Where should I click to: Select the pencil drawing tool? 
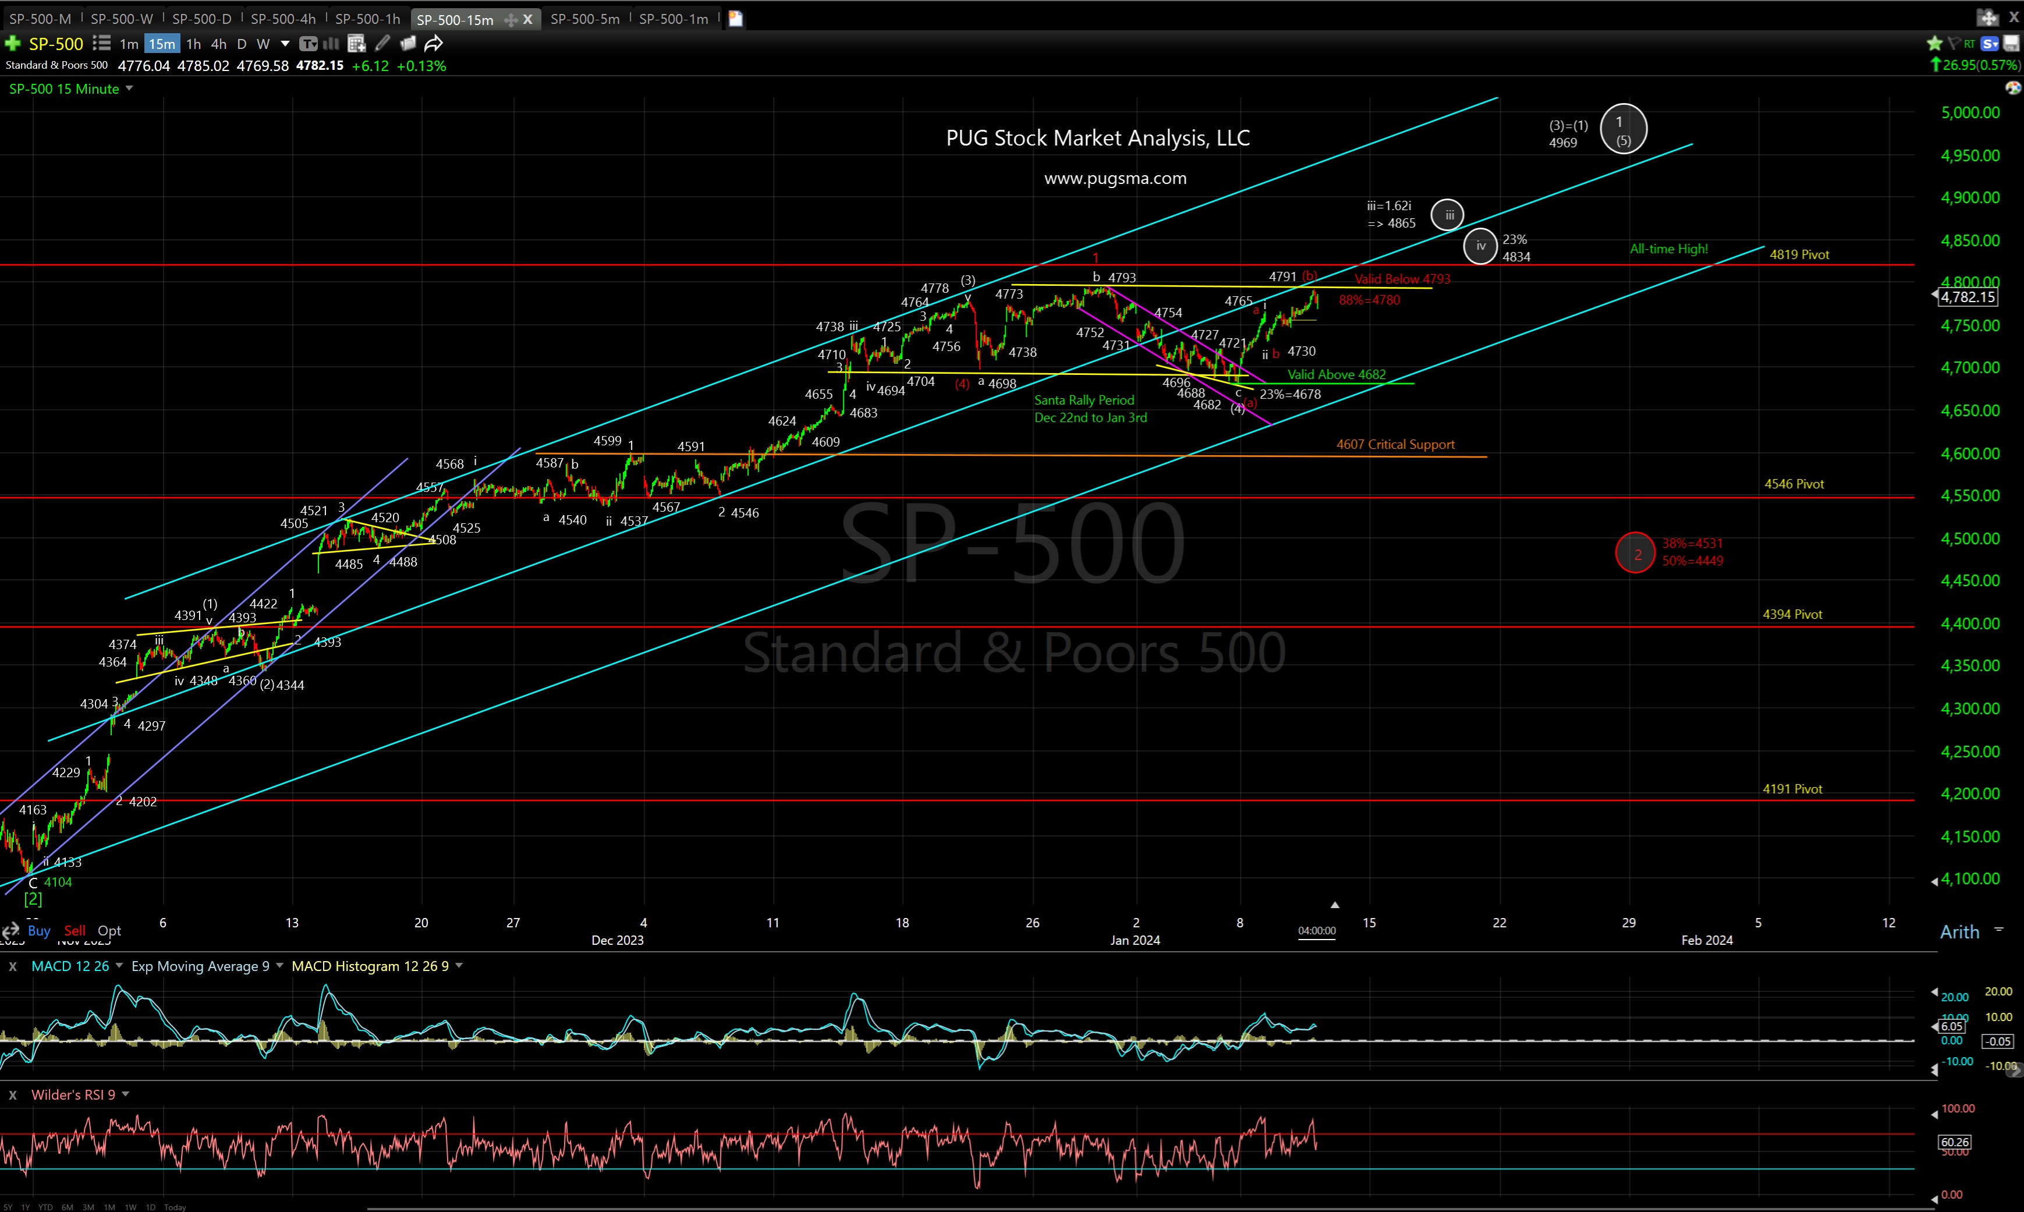[382, 44]
